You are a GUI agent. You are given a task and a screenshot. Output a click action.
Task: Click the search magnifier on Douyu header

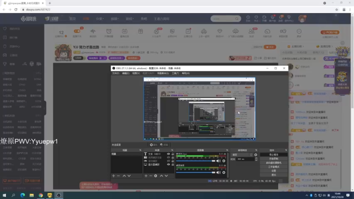click(237, 19)
